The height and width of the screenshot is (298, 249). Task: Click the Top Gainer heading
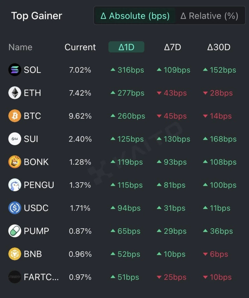[x=37, y=16]
